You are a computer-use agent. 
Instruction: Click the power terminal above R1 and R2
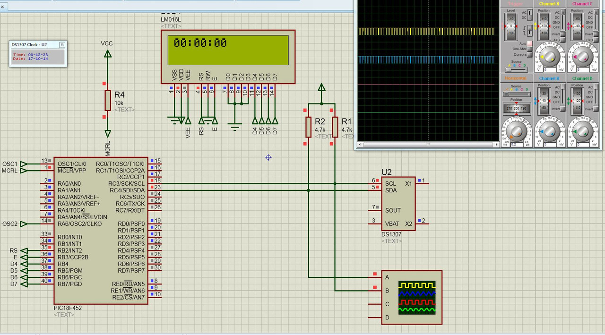(322, 87)
